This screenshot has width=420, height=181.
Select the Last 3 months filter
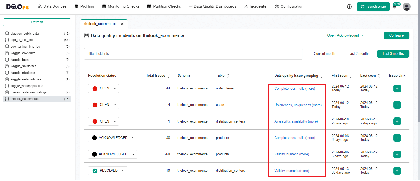coord(393,54)
